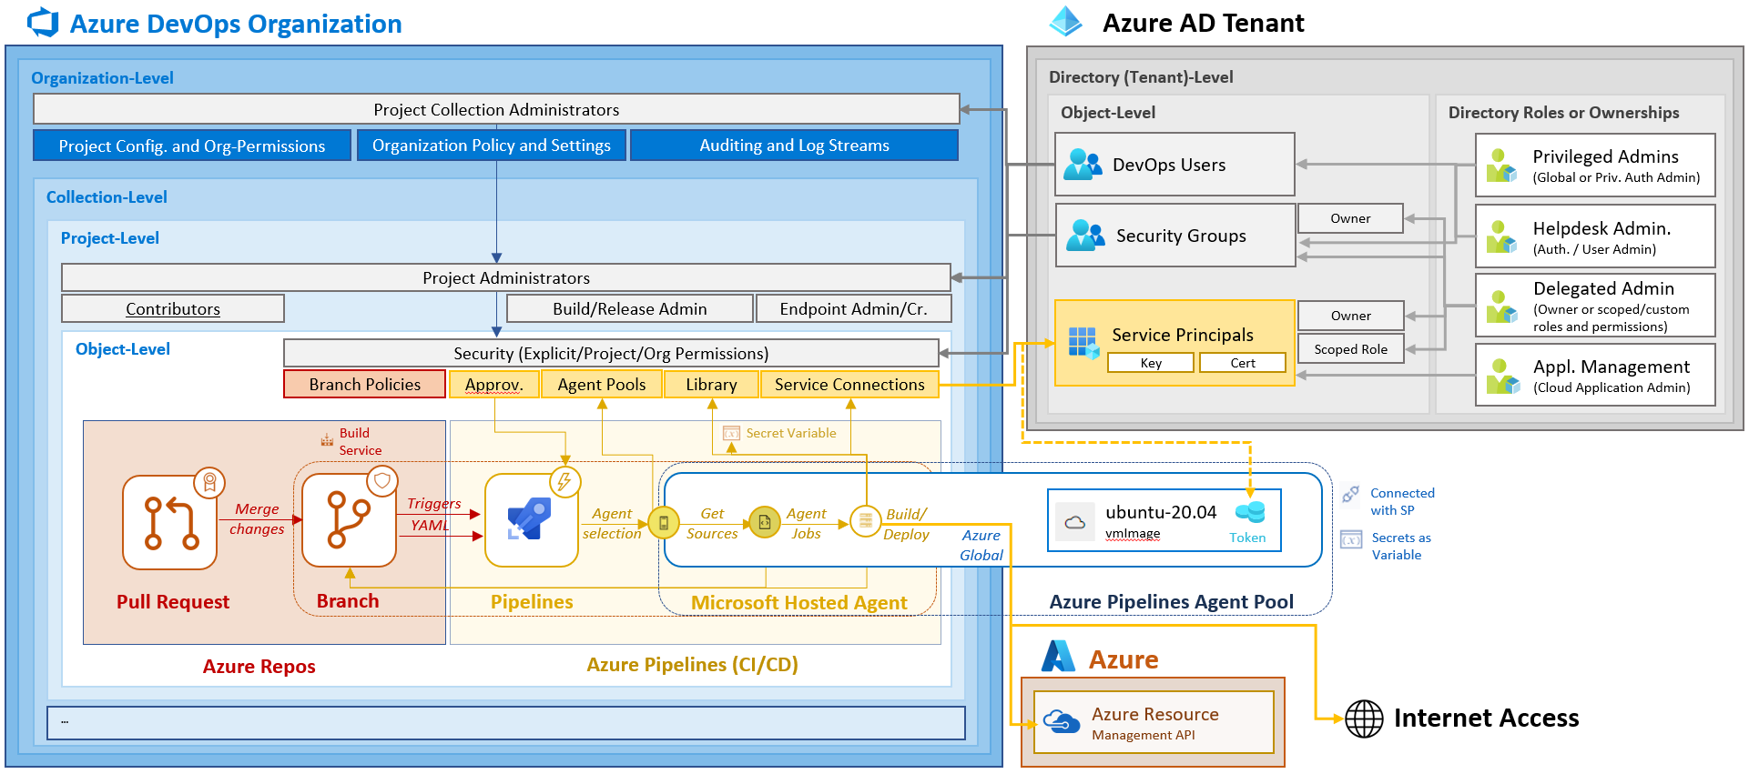The width and height of the screenshot is (1749, 774).
Task: Click the Service Principals grid icon
Action: [1083, 343]
